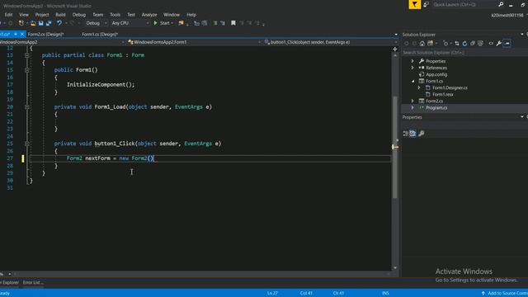528x297 pixels.
Task: Toggle Preview Selected Items icon
Action: pyautogui.click(x=507, y=44)
